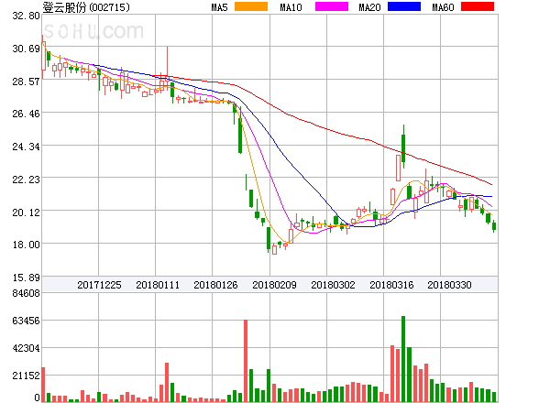
Task: Click the 20180126 date label
Action: click(215, 285)
